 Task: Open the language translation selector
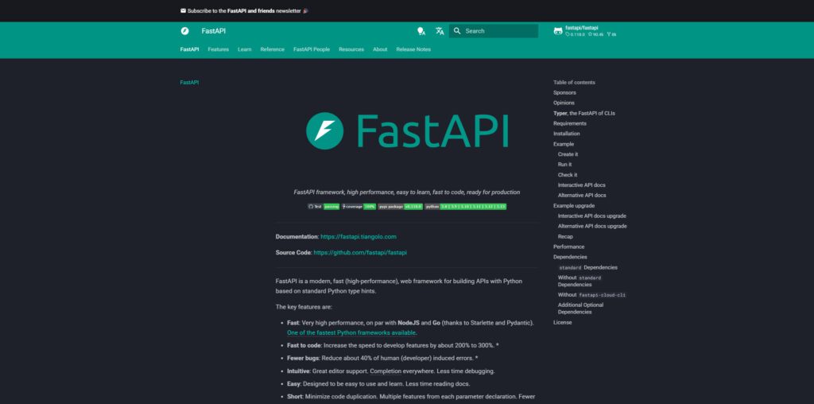[440, 31]
